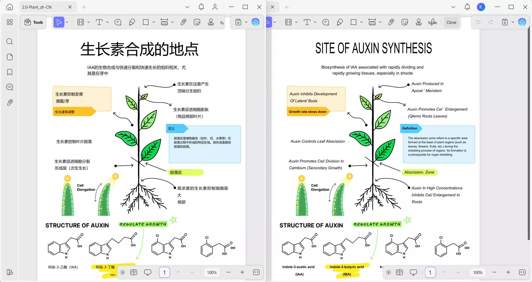The image size is (532, 282).
Task: Click page number field in left bottom bar
Action: pyautogui.click(x=165, y=273)
